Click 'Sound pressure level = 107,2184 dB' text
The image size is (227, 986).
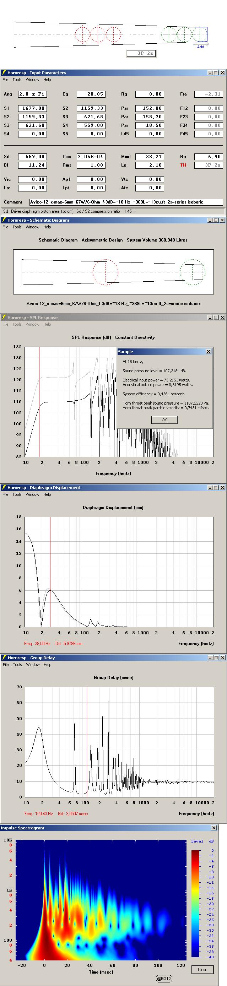(154, 371)
